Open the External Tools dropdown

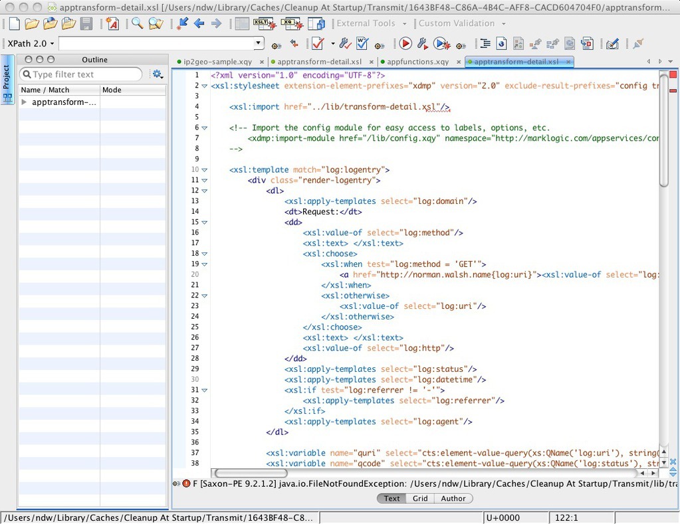pyautogui.click(x=371, y=23)
